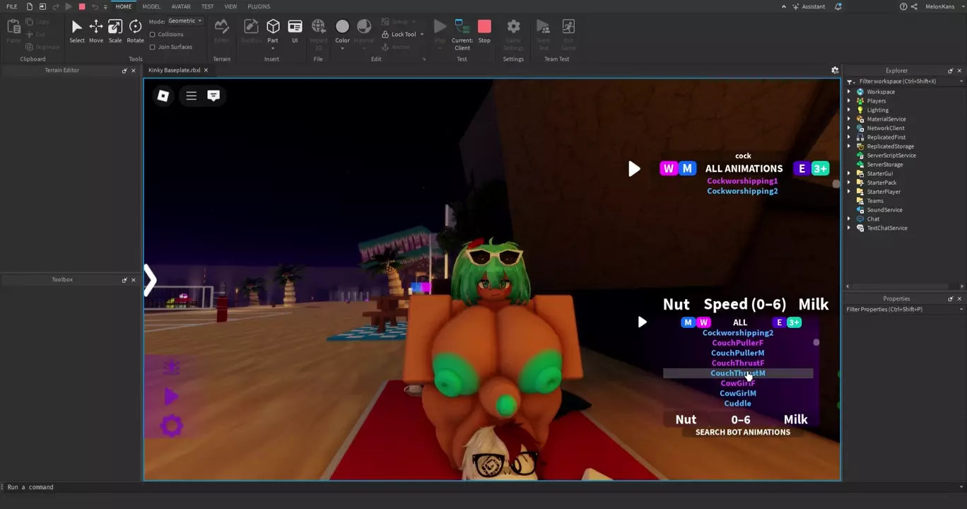Toggle the Join Surfaces checkbox
Screen dimensions: 967x509
[x=153, y=47]
